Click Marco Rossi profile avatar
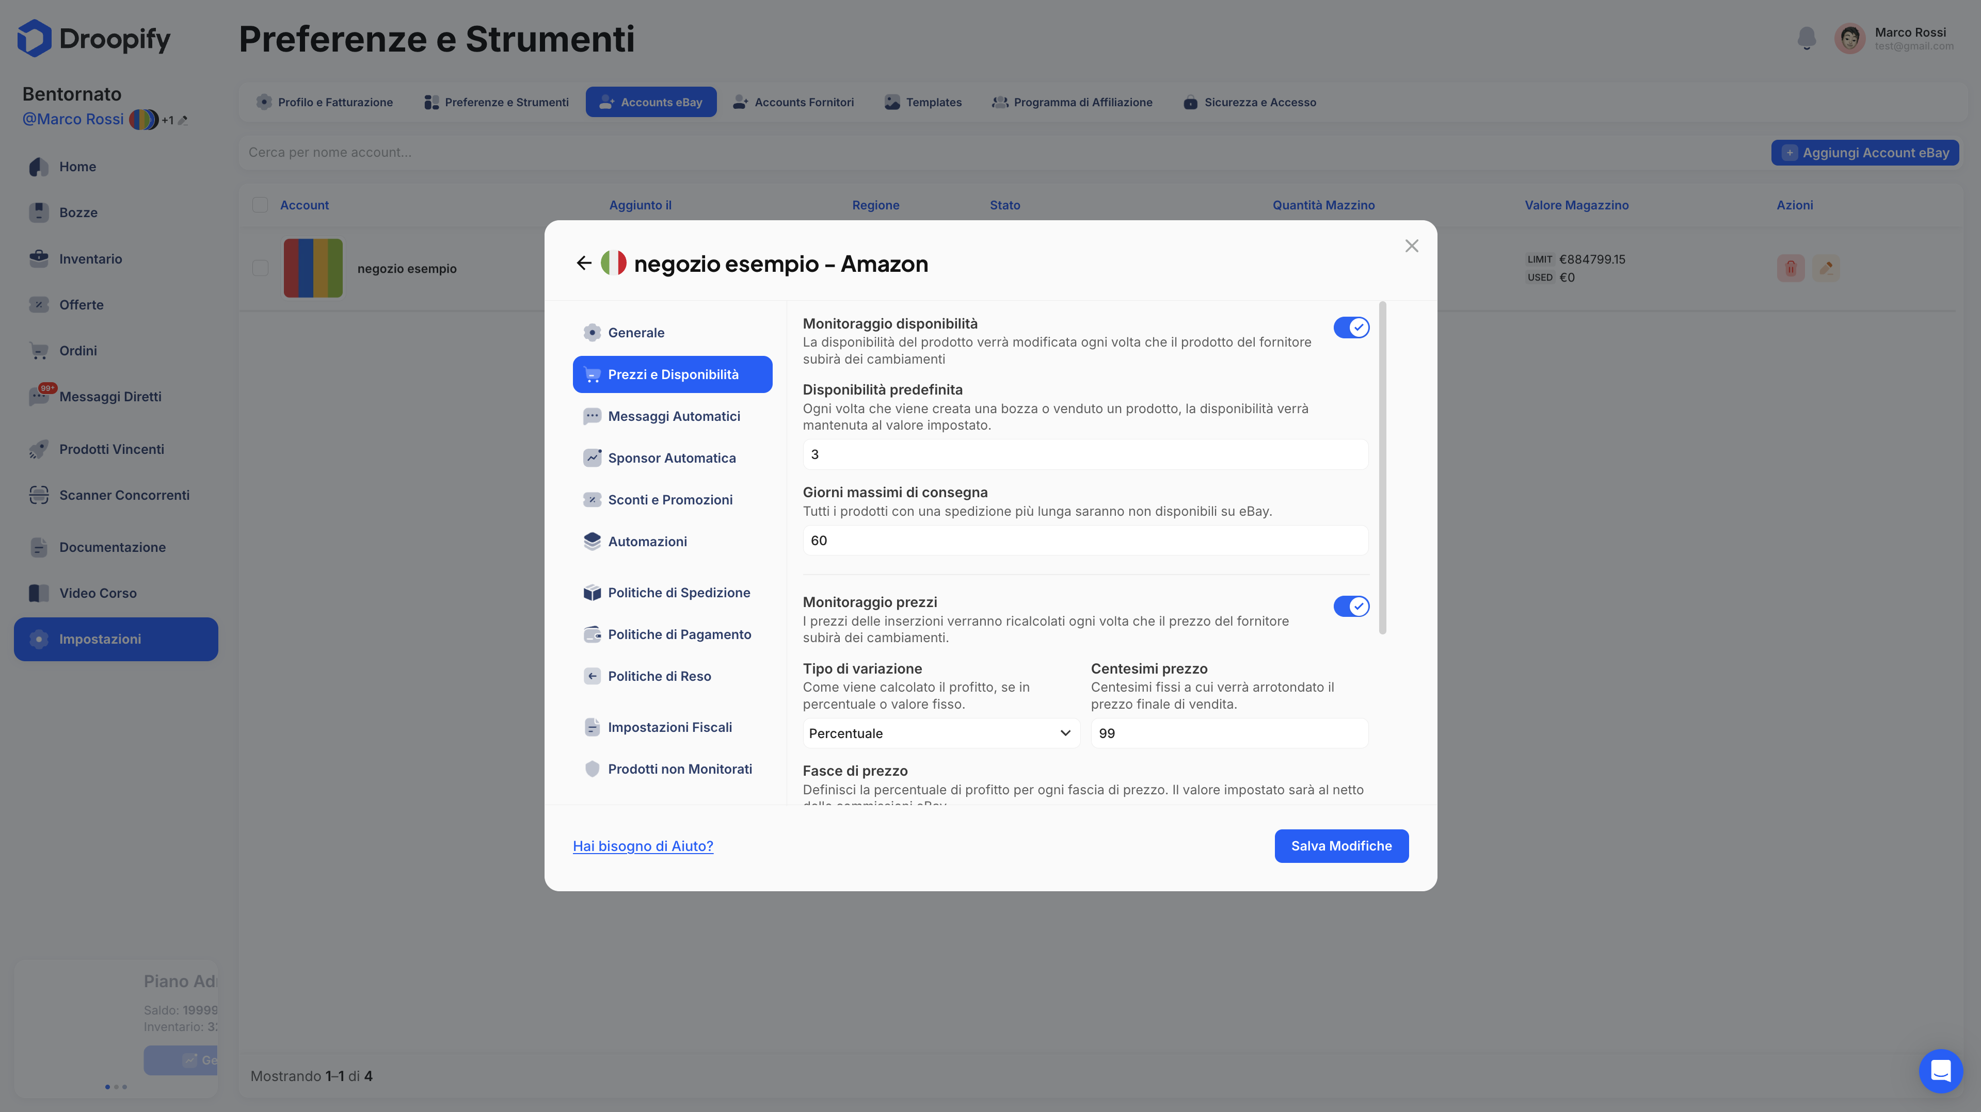This screenshot has width=1981, height=1112. (x=1849, y=38)
